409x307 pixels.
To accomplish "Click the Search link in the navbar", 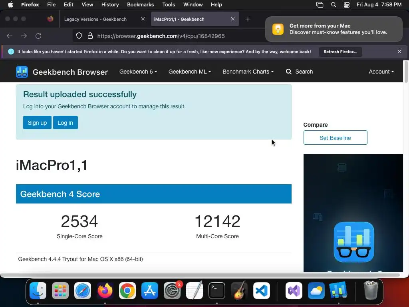I will coord(304,72).
